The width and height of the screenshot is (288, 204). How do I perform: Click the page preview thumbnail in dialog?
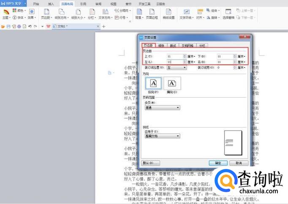233,143
